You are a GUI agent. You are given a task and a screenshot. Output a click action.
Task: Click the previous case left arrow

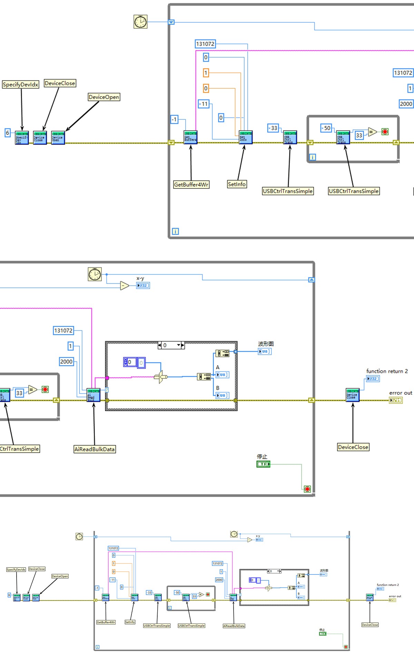pyautogui.click(x=159, y=345)
